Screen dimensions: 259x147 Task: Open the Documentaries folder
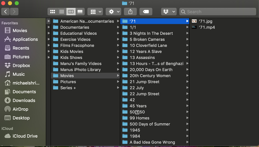point(75,27)
